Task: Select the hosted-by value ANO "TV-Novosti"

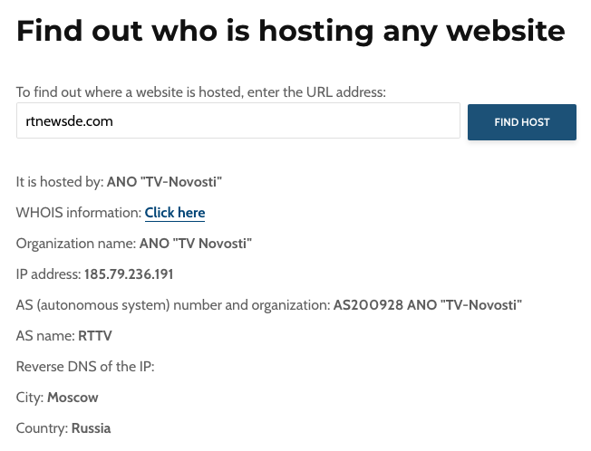Action: click(164, 182)
